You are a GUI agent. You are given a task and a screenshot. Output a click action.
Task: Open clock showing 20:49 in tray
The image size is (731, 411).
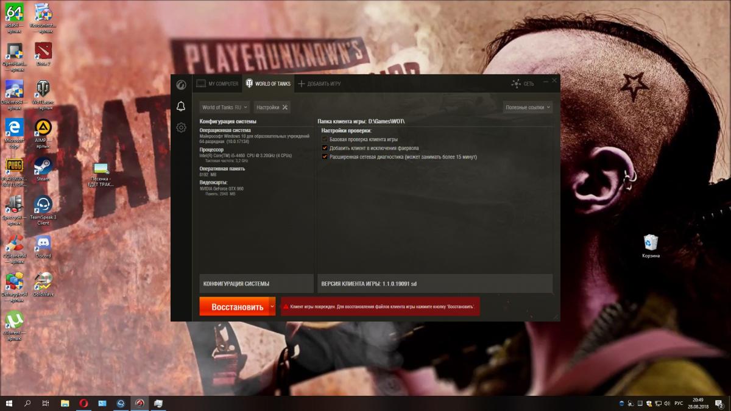698,403
